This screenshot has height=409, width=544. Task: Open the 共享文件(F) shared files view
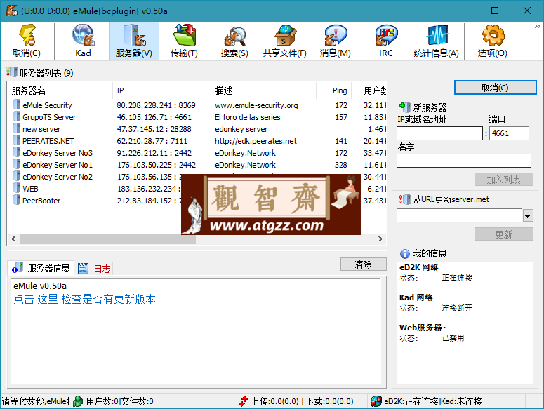point(285,41)
